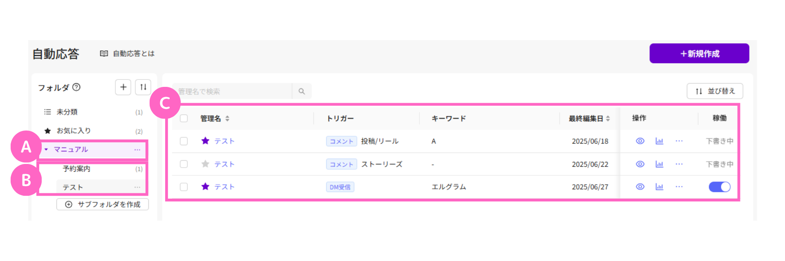Click the folder reorder arrows icon
Image resolution: width=785 pixels, height=261 pixels.
pyautogui.click(x=143, y=87)
